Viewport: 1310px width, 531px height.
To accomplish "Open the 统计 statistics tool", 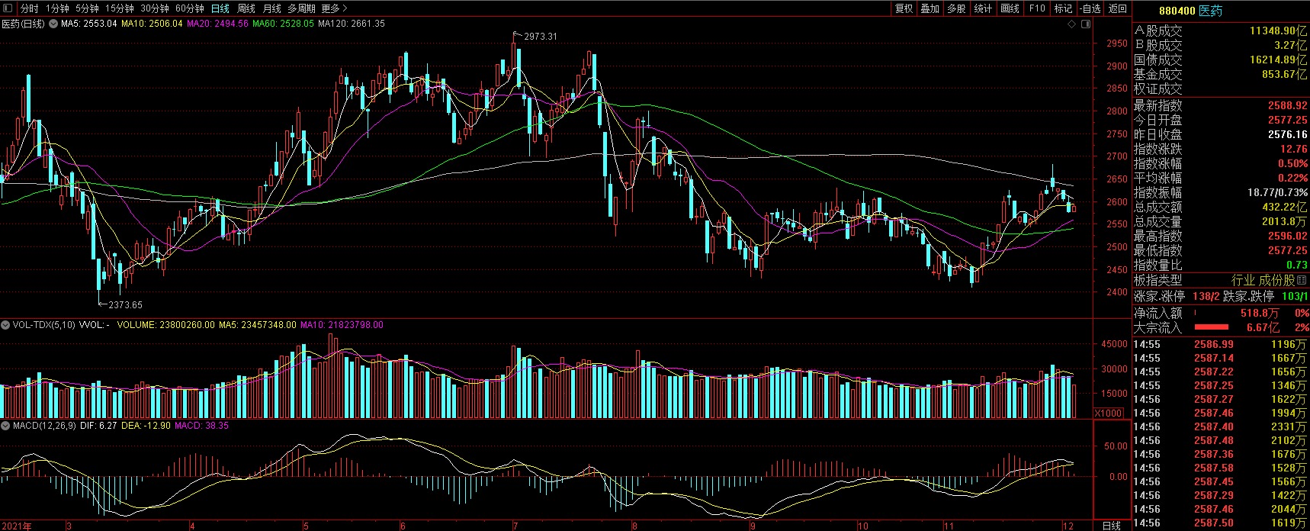I will 983,8.
